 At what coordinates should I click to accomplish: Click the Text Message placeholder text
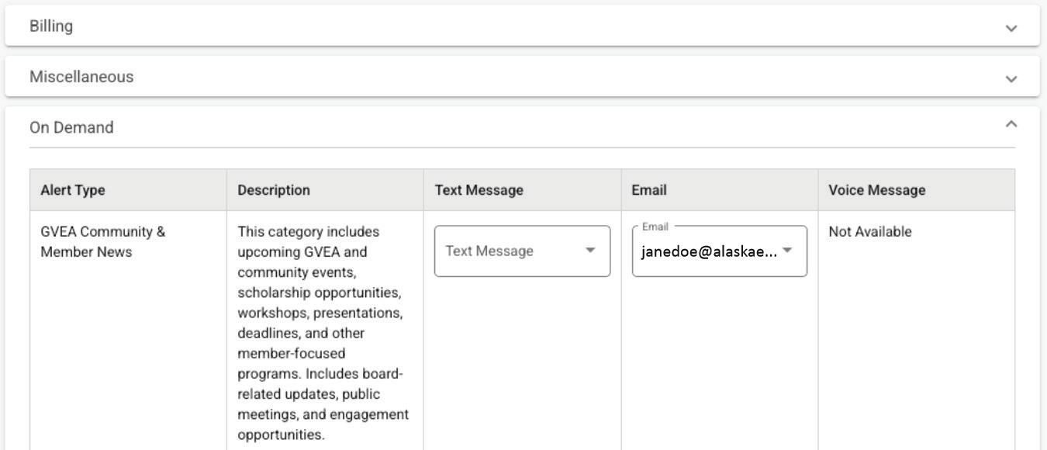click(489, 251)
